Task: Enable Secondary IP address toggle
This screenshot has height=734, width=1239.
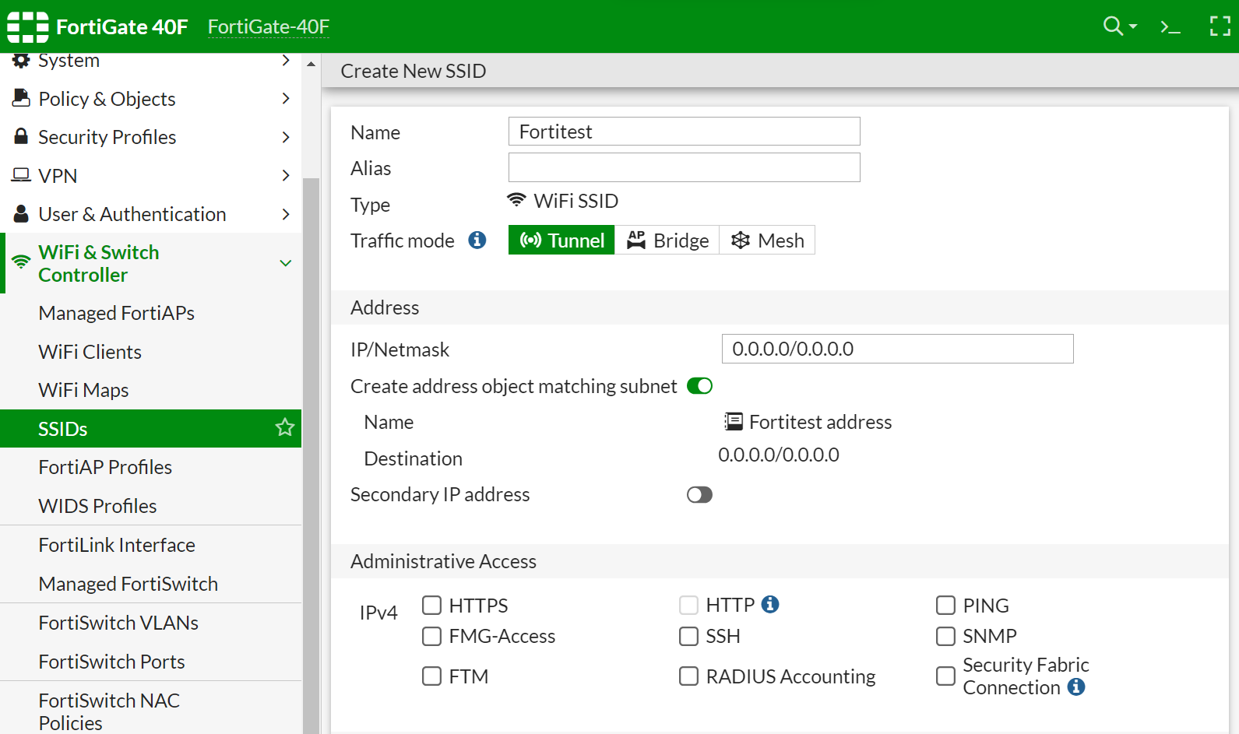Action: pyautogui.click(x=699, y=495)
